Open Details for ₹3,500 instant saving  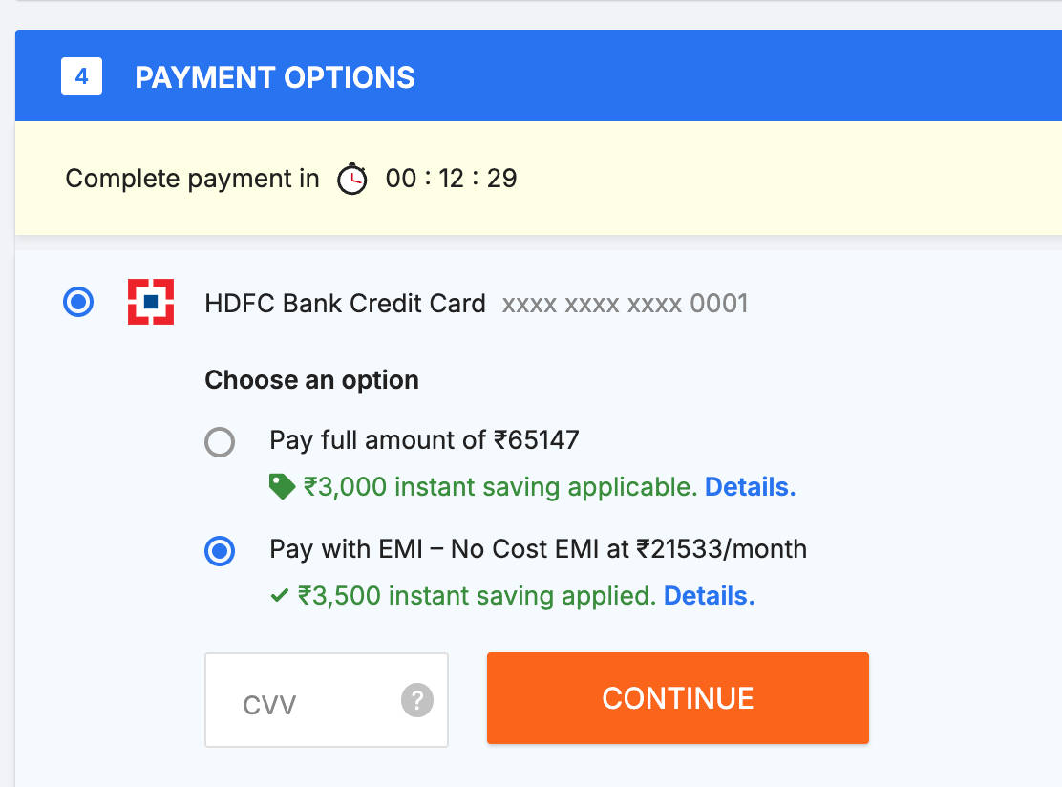709,596
